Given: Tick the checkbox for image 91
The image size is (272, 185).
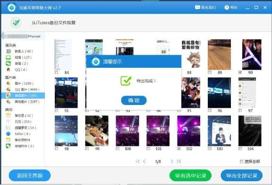Looking at the screenshot, I should tap(56, 110).
